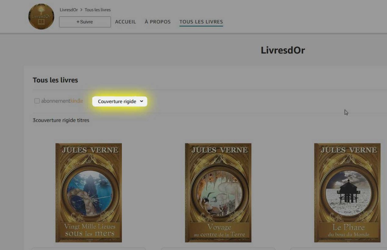Click the lighthouse porthole illustration

click(x=347, y=193)
